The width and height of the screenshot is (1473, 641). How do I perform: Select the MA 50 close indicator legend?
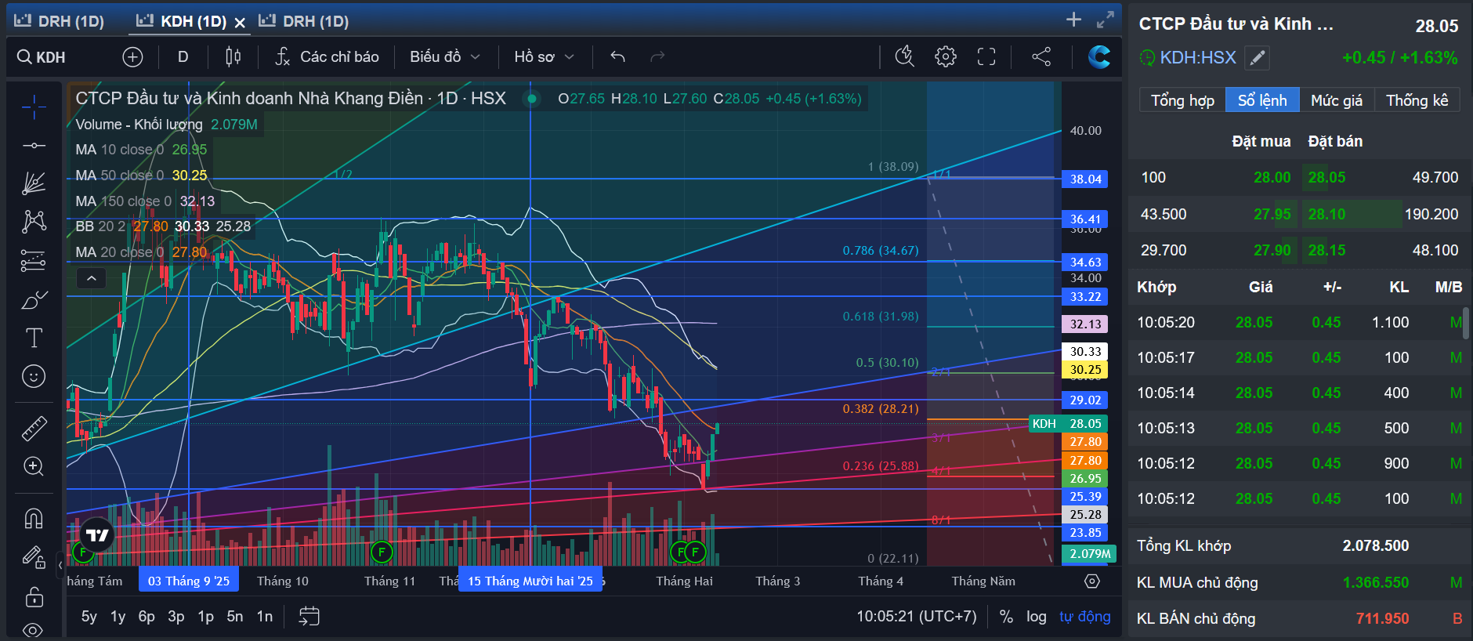click(142, 176)
